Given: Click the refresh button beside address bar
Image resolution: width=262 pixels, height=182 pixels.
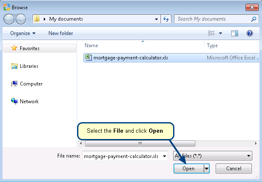Looking at the screenshot, I should point(166,19).
